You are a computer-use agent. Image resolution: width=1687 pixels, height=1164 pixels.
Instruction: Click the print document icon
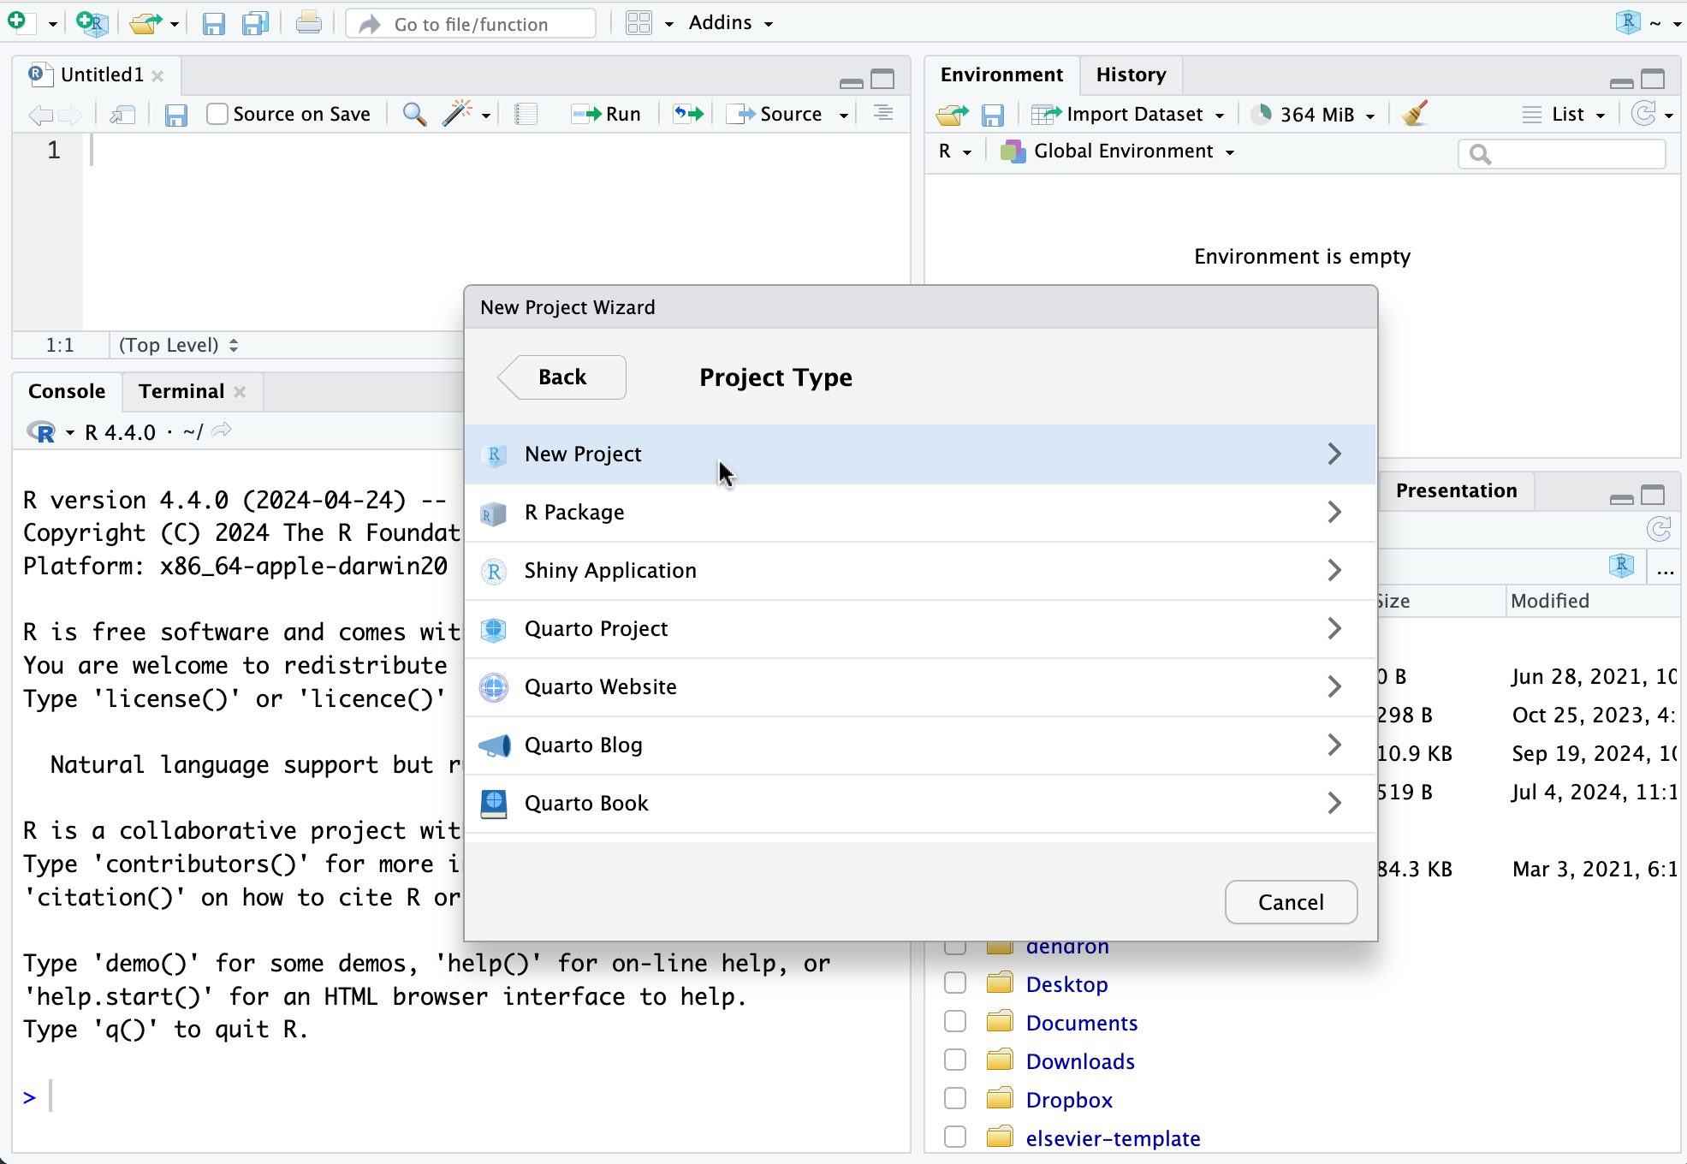tap(308, 23)
